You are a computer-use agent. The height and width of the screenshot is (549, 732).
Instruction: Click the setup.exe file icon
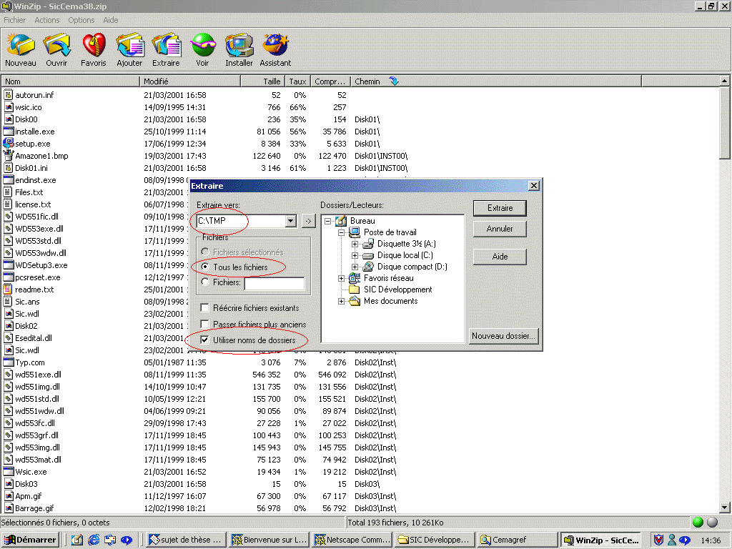(8, 143)
